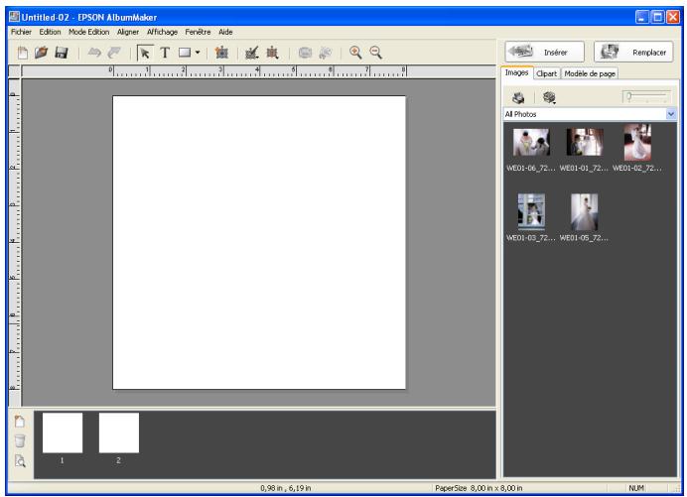Expand the frame shape tool dropdown arrow
687x497 pixels.
(x=198, y=53)
